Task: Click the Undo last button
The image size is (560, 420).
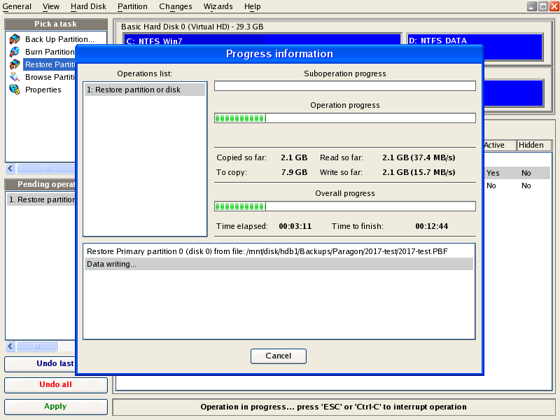Action: [x=56, y=363]
